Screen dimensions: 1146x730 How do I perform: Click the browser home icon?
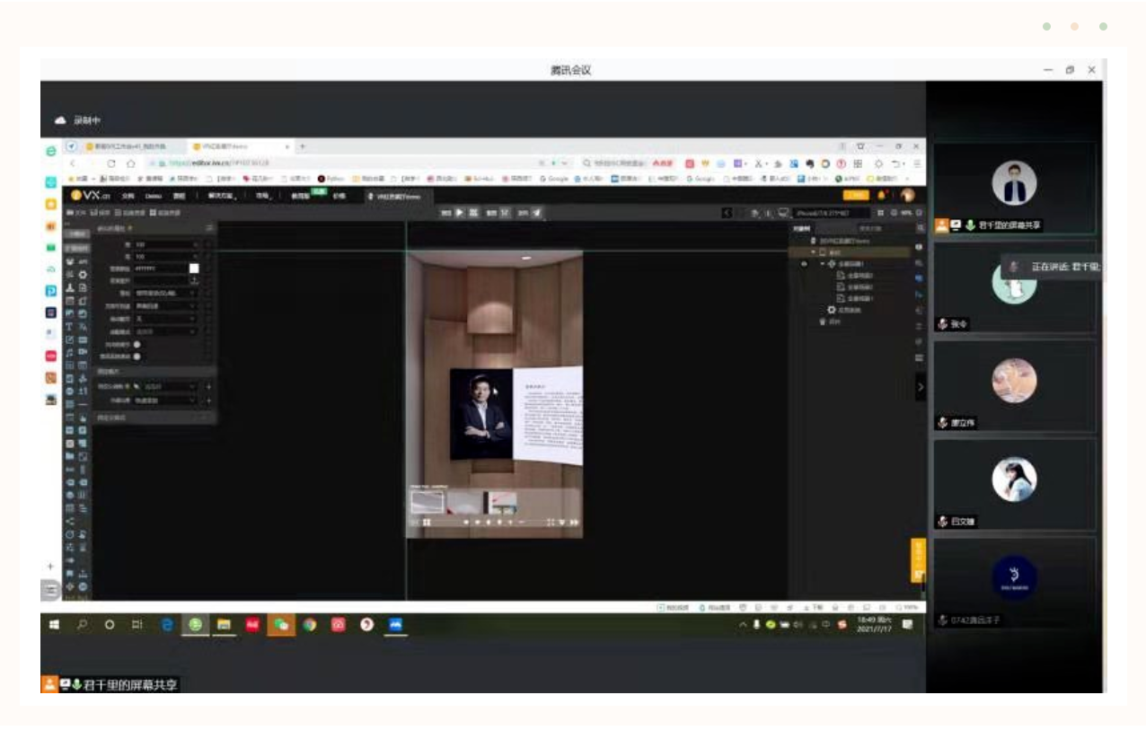(x=131, y=163)
